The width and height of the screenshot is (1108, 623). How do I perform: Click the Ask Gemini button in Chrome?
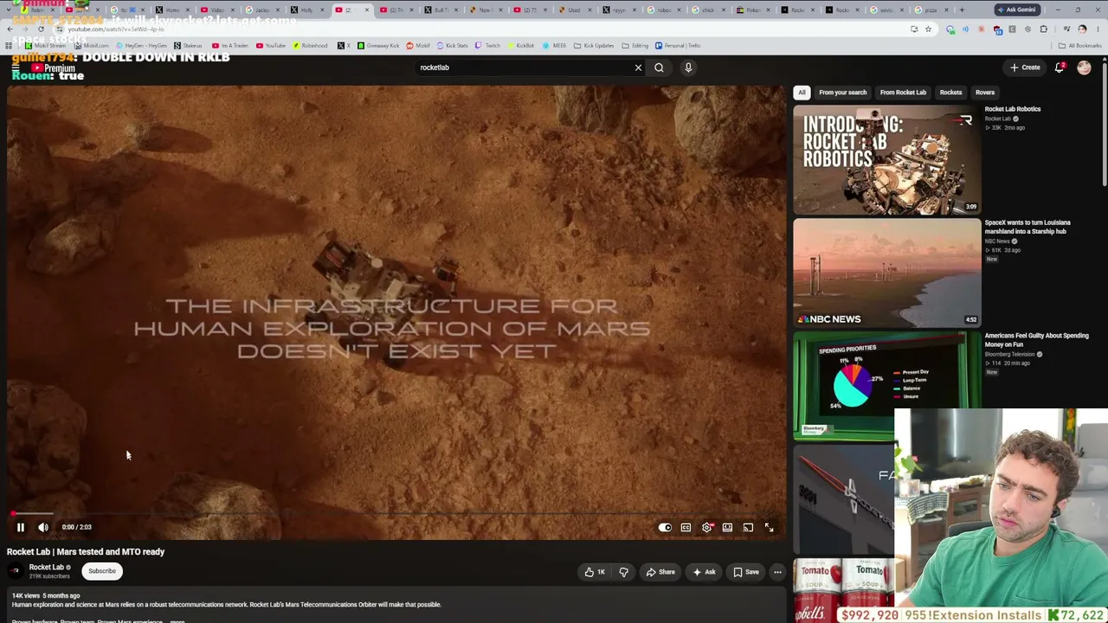click(1016, 10)
